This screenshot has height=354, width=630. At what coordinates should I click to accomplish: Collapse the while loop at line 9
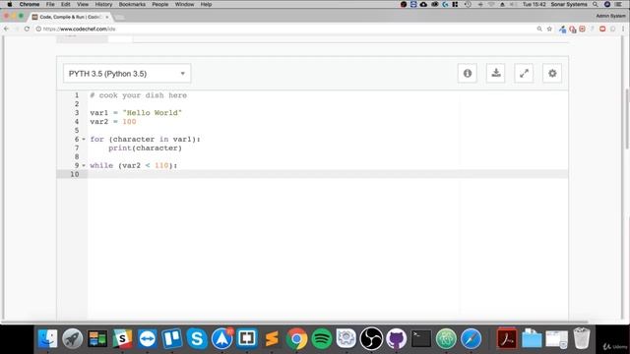pos(84,165)
